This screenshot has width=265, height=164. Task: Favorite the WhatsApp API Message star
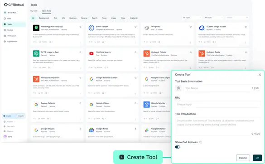pyautogui.click(x=80, y=27)
